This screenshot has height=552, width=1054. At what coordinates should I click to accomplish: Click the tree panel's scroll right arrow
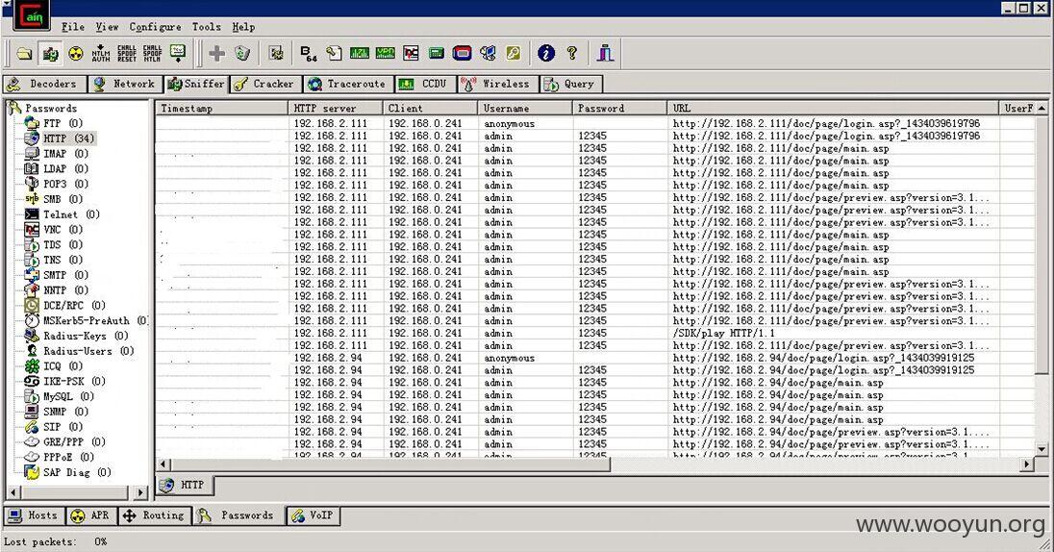(140, 492)
